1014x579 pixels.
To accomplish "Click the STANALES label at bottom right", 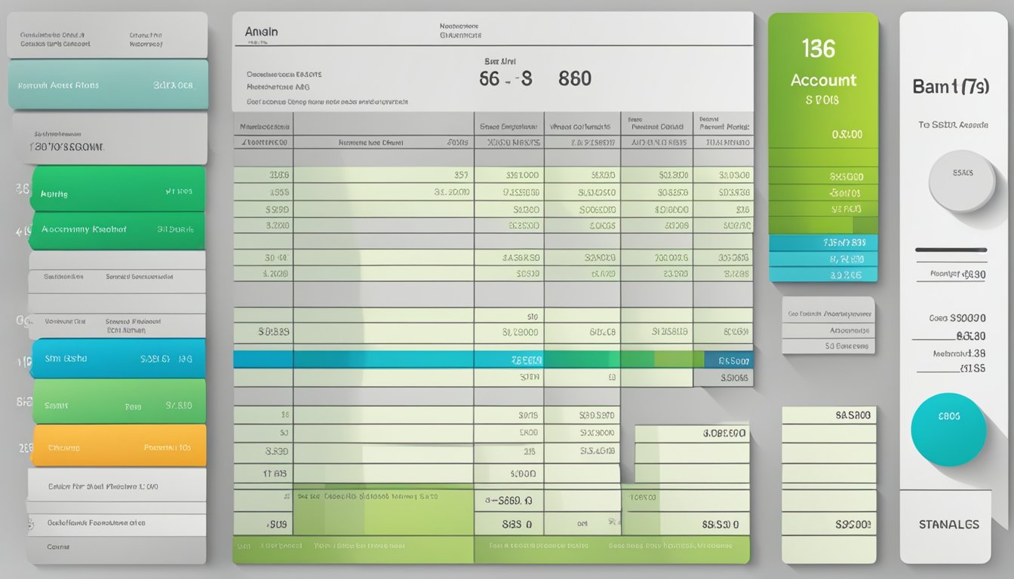I will [x=948, y=524].
